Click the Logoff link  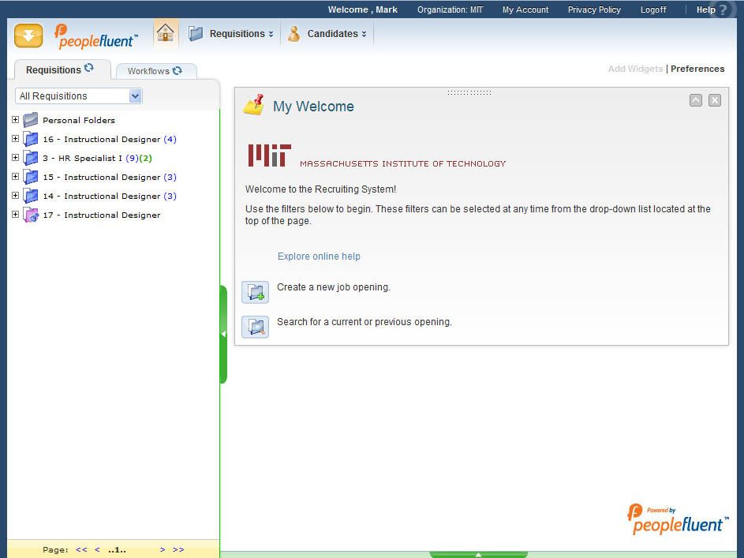pos(652,10)
